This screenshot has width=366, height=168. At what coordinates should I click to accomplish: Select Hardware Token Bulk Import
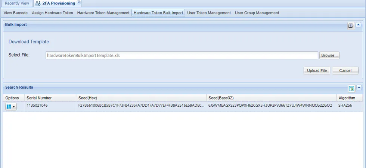pos(158,13)
